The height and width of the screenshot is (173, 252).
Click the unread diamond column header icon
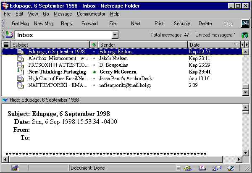(94, 45)
